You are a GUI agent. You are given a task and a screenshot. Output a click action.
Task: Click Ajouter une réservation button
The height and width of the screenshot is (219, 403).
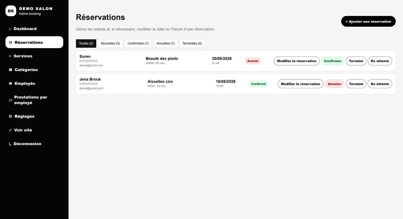tap(368, 21)
